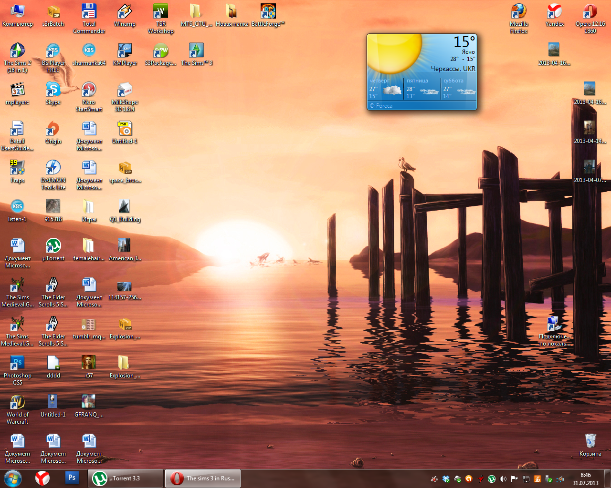Select the Opera 12.16 desktop icon
Image resolution: width=611 pixels, height=488 pixels.
[590, 11]
